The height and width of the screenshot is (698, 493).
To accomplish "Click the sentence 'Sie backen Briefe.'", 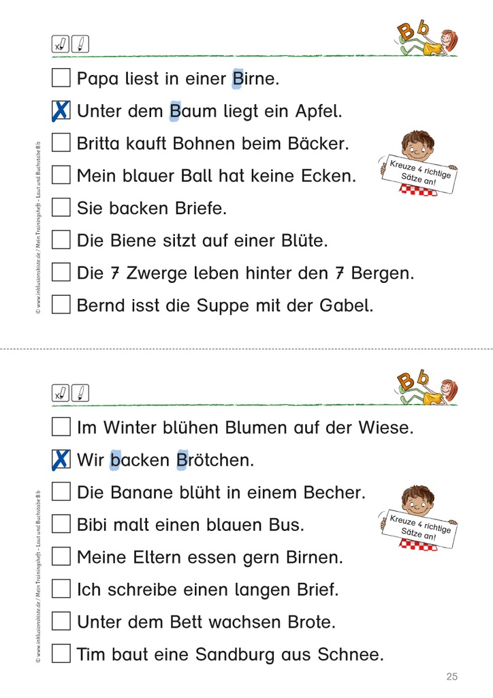I will coord(151,208).
